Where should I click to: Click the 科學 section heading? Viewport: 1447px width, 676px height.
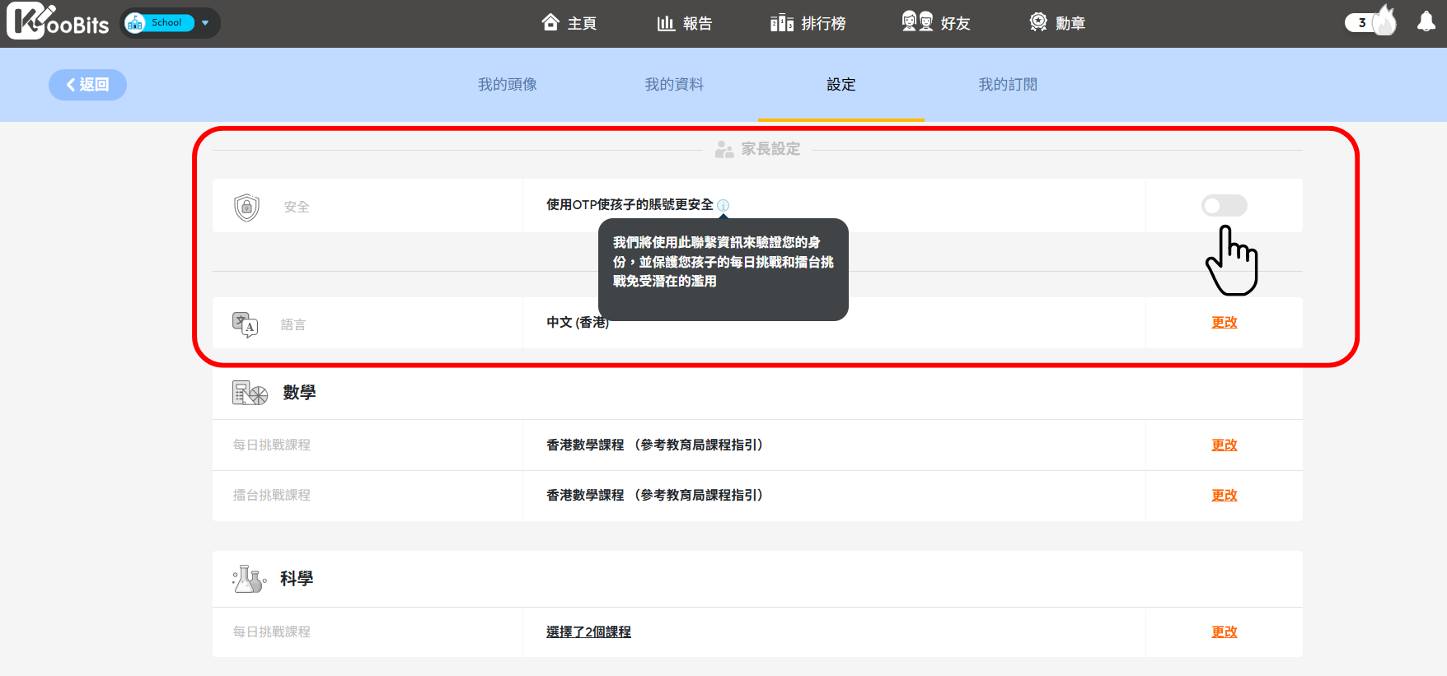click(297, 579)
